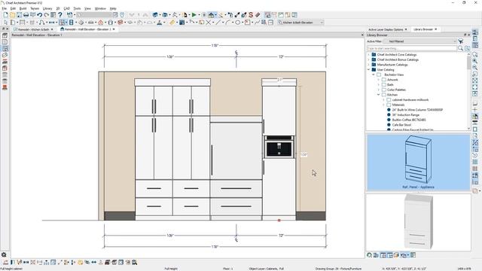Expand the Artwork folder
Viewport: 482px width, 271px height.
[379, 80]
